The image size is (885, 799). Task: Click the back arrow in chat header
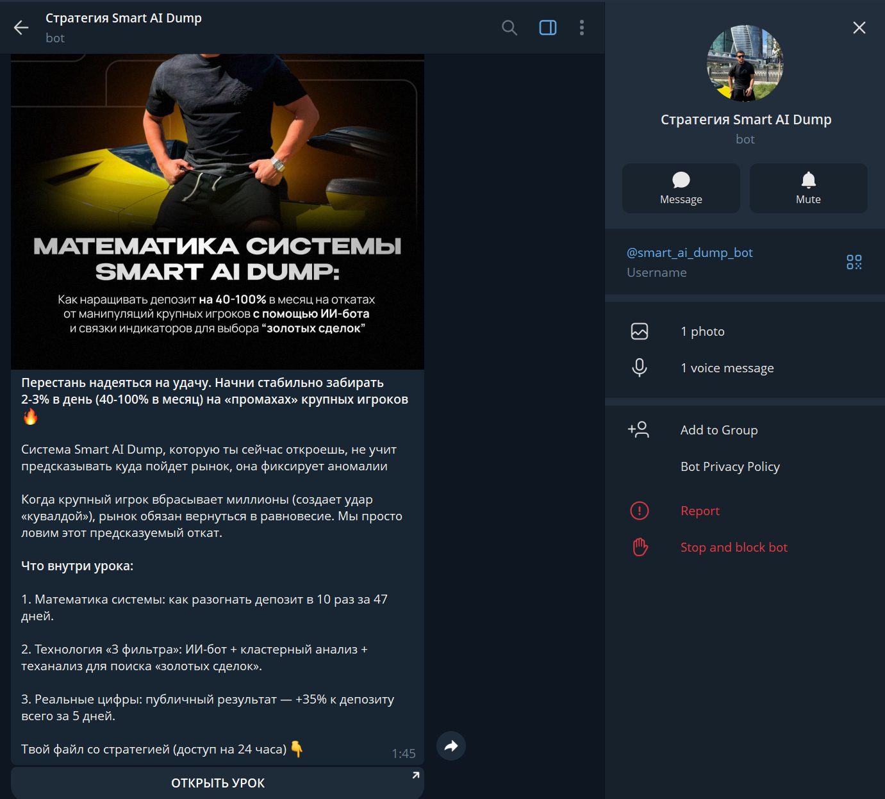click(21, 28)
